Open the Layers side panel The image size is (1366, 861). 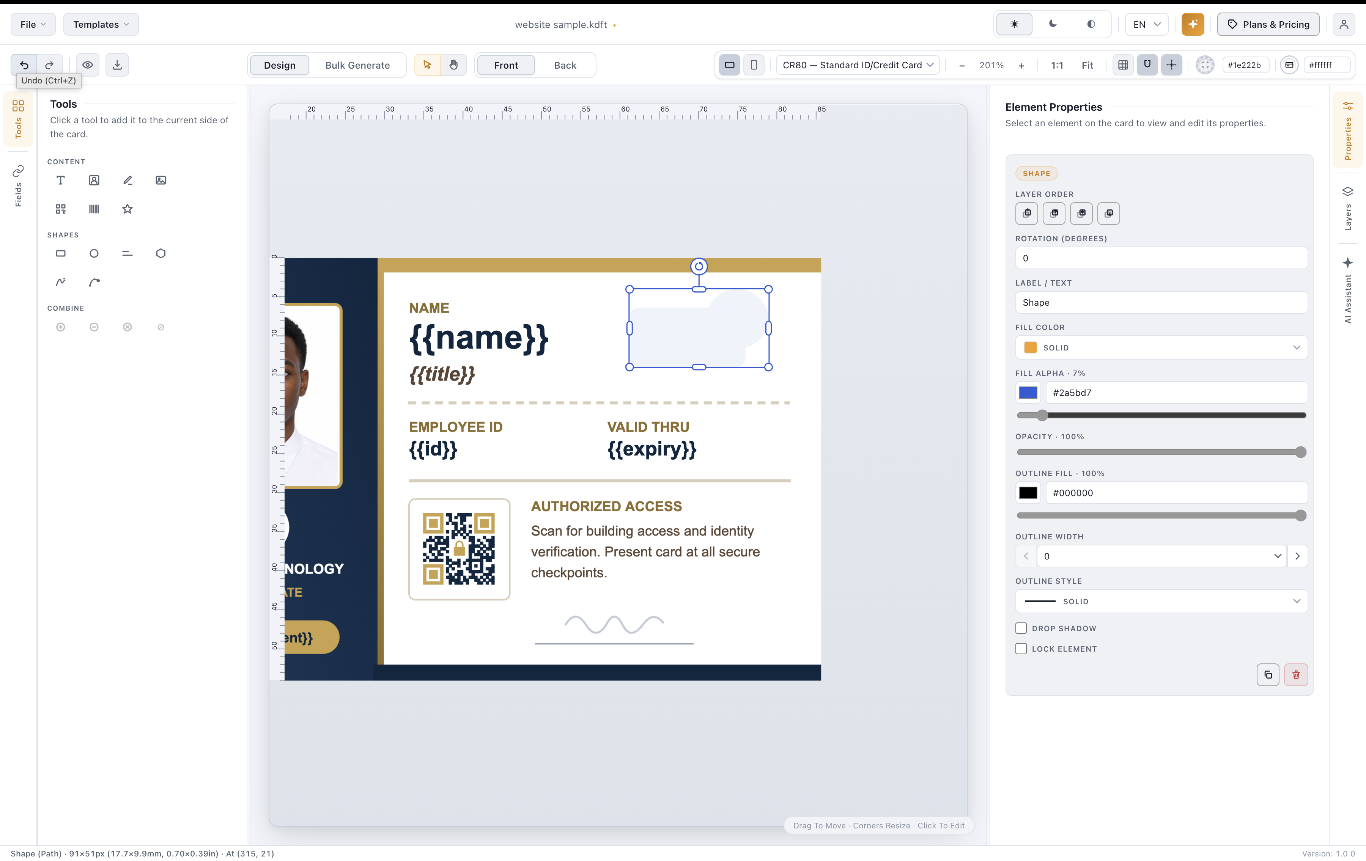(x=1348, y=207)
